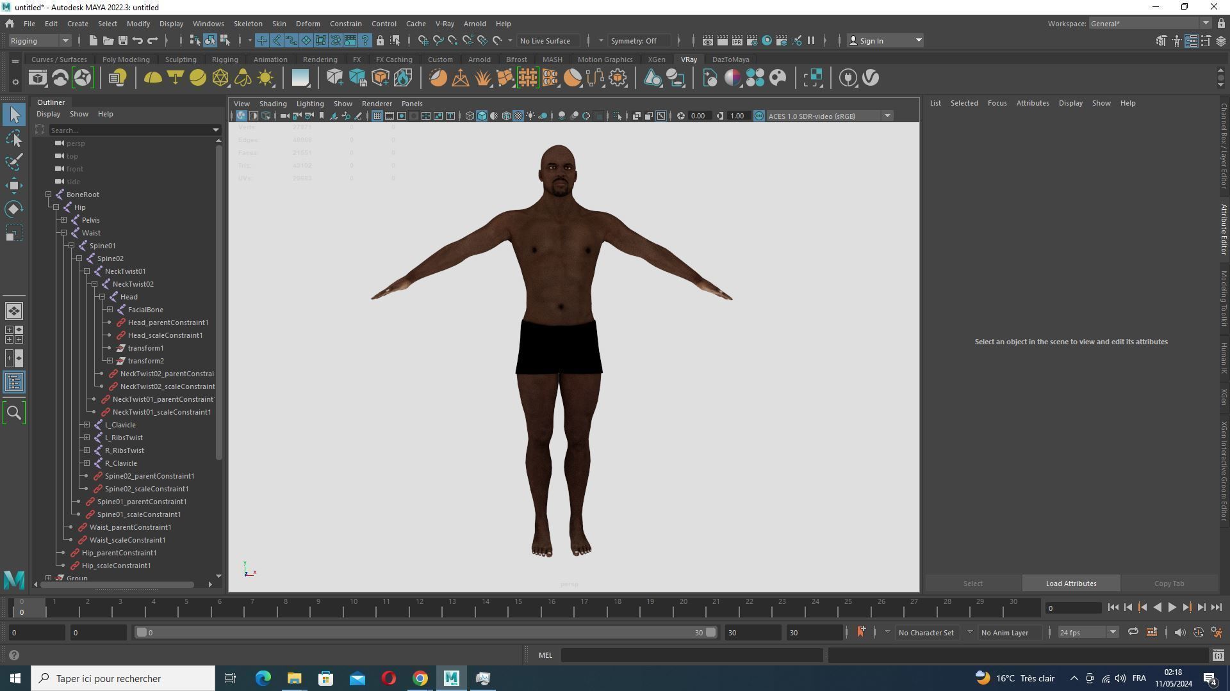Viewport: 1230px width, 691px height.
Task: Open the Script Editor icon
Action: click(x=1218, y=655)
